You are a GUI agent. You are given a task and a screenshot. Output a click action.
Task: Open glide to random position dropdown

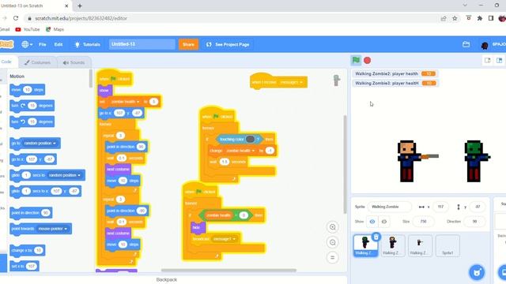(64, 175)
